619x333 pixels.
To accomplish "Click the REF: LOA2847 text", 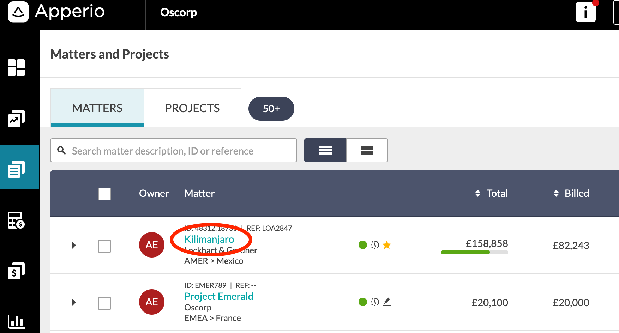I will tap(269, 228).
